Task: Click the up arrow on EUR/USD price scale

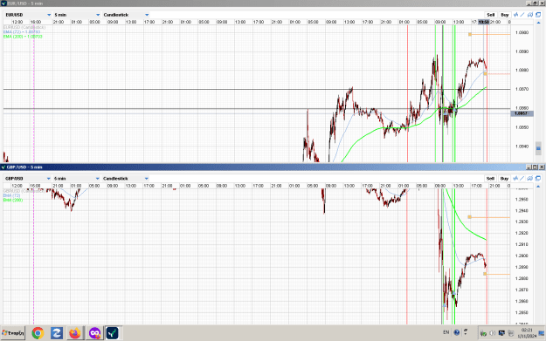Action: point(538,23)
